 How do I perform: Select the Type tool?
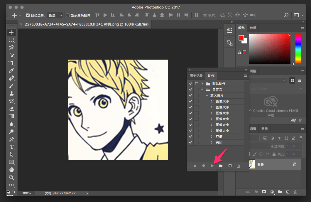point(11,147)
